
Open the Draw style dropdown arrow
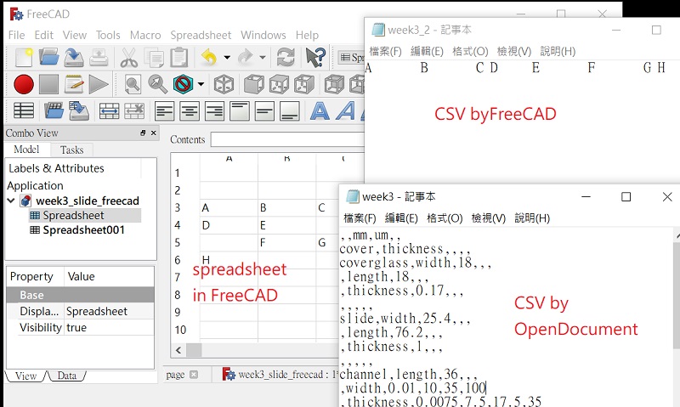click(201, 84)
